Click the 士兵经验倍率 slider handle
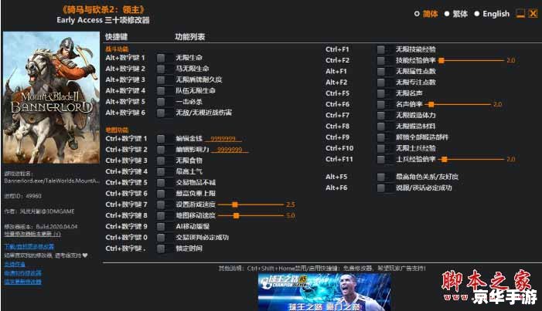Viewport: 542px width, 311px height. 445,160
